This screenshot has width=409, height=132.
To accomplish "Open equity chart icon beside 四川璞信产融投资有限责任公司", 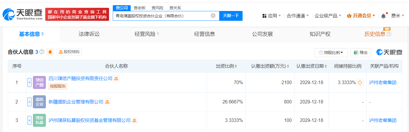I will 116,79.
